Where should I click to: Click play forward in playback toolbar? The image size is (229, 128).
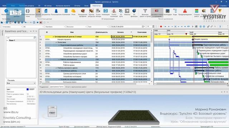pyautogui.click(x=179, y=27)
